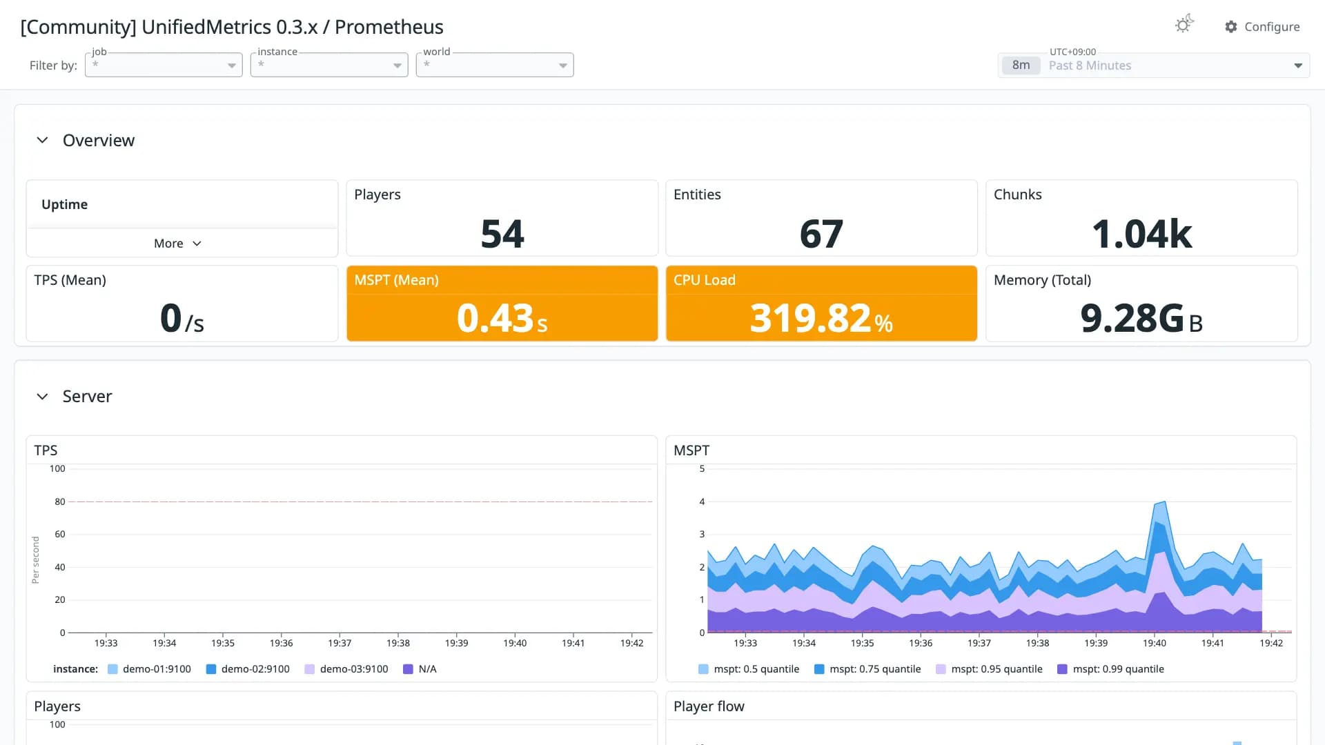This screenshot has height=745, width=1325.
Task: Select the Overview section heading
Action: point(99,140)
